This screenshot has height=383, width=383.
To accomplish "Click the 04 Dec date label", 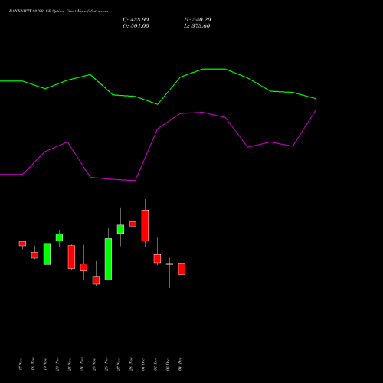I will click(180, 364).
